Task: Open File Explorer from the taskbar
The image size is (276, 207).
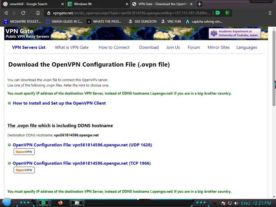Action: point(77,203)
